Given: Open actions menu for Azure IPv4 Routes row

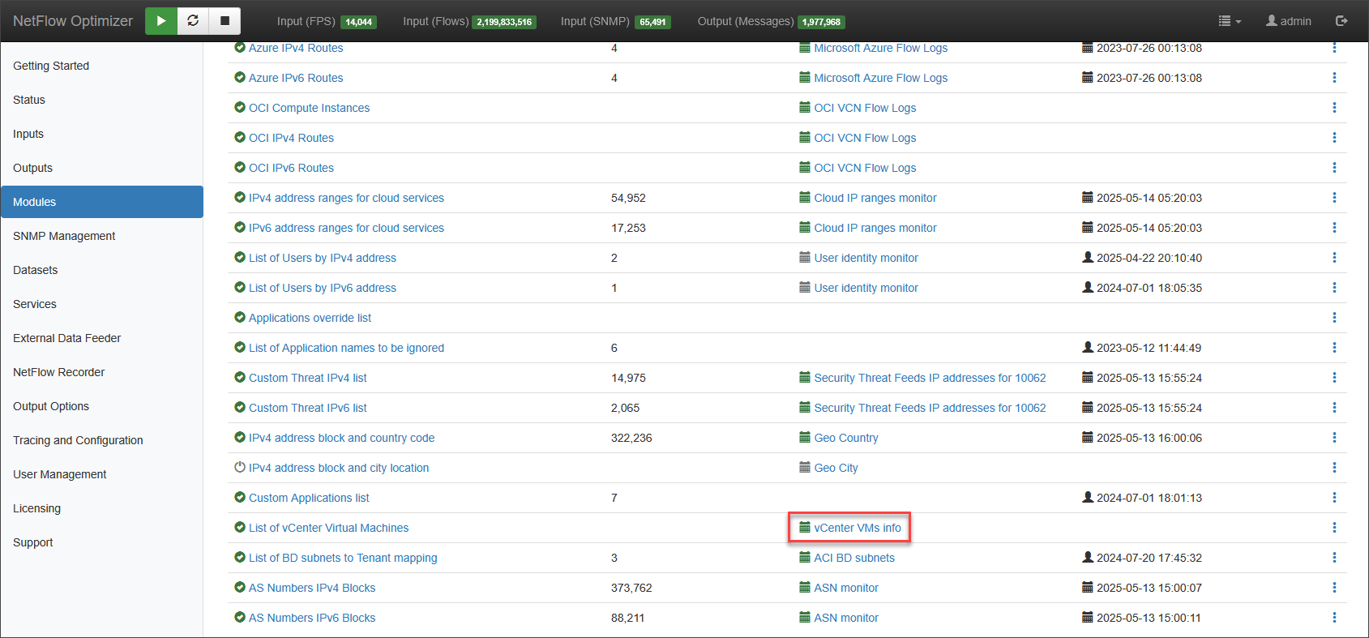Looking at the screenshot, I should (1334, 48).
